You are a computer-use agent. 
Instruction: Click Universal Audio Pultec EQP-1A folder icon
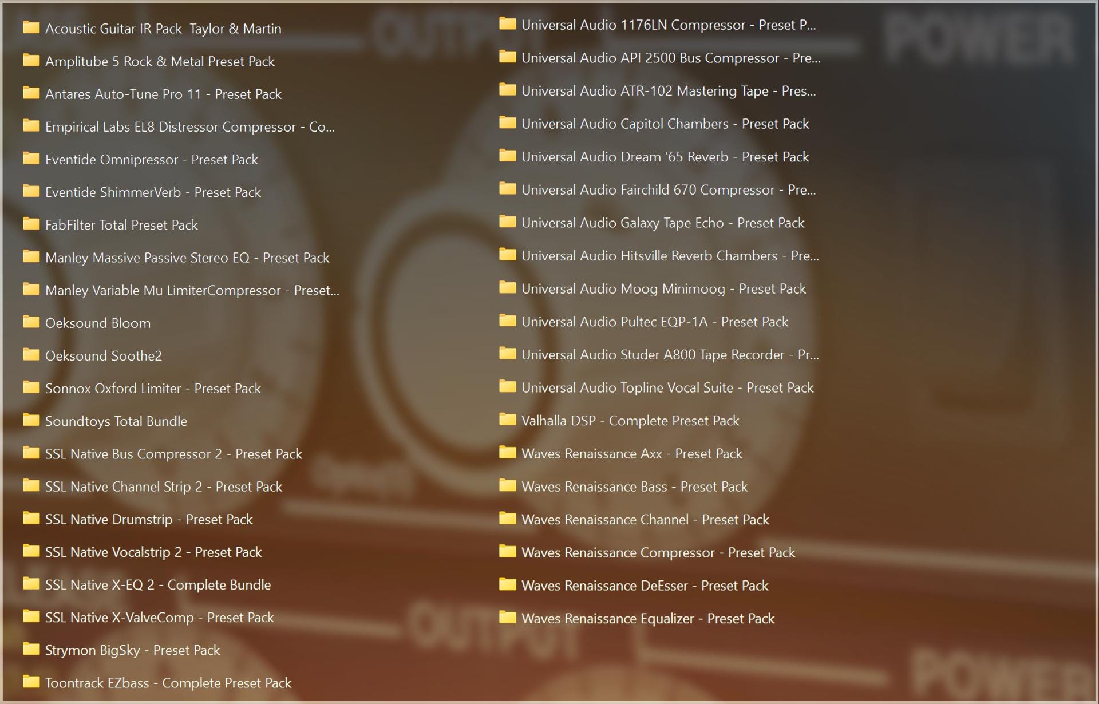[x=507, y=320]
